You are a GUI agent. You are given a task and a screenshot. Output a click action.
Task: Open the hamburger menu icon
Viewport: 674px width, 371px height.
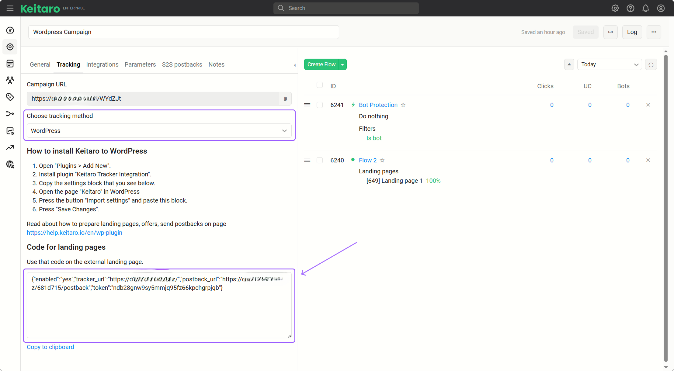click(10, 8)
